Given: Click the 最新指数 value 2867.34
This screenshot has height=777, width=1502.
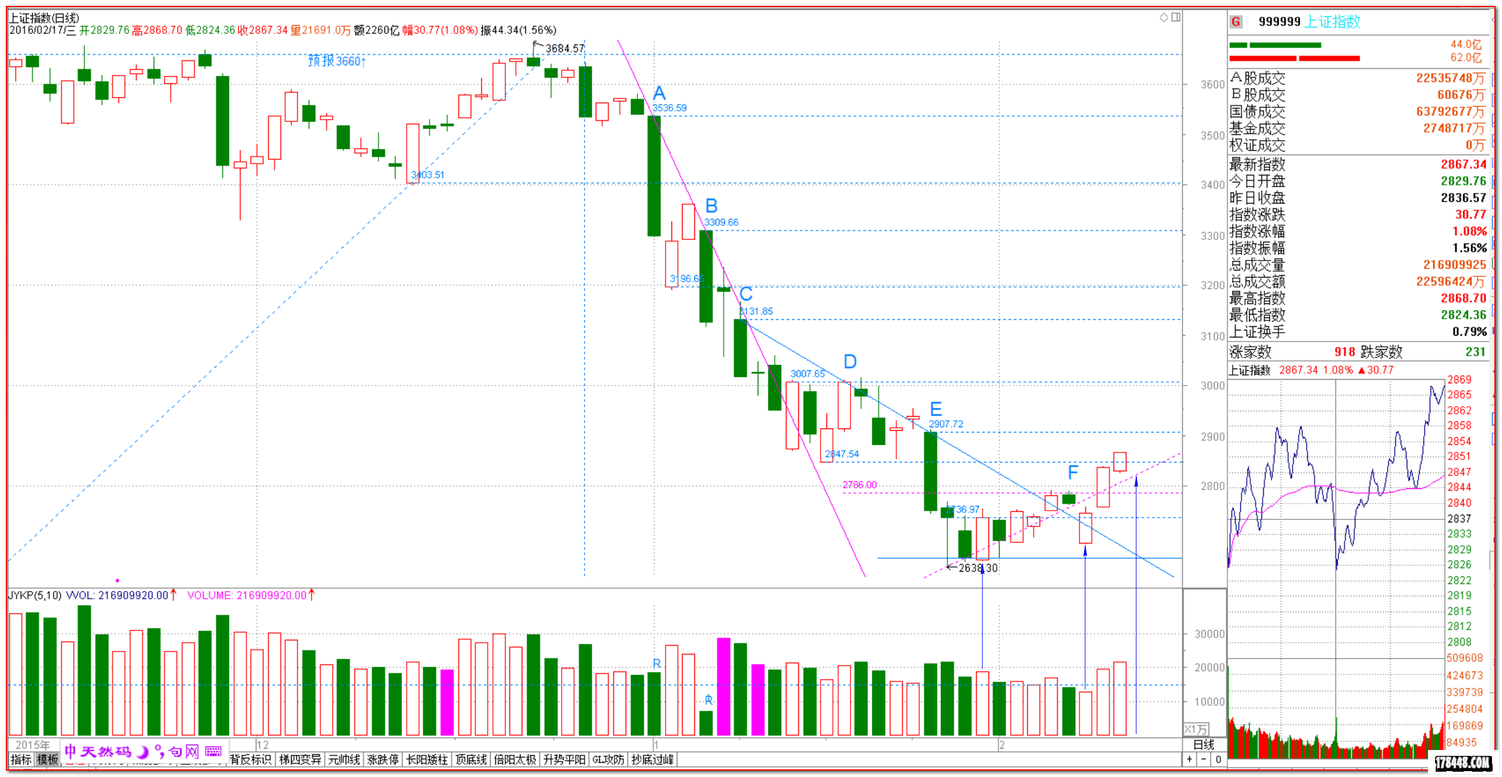Looking at the screenshot, I should pos(1463,164).
